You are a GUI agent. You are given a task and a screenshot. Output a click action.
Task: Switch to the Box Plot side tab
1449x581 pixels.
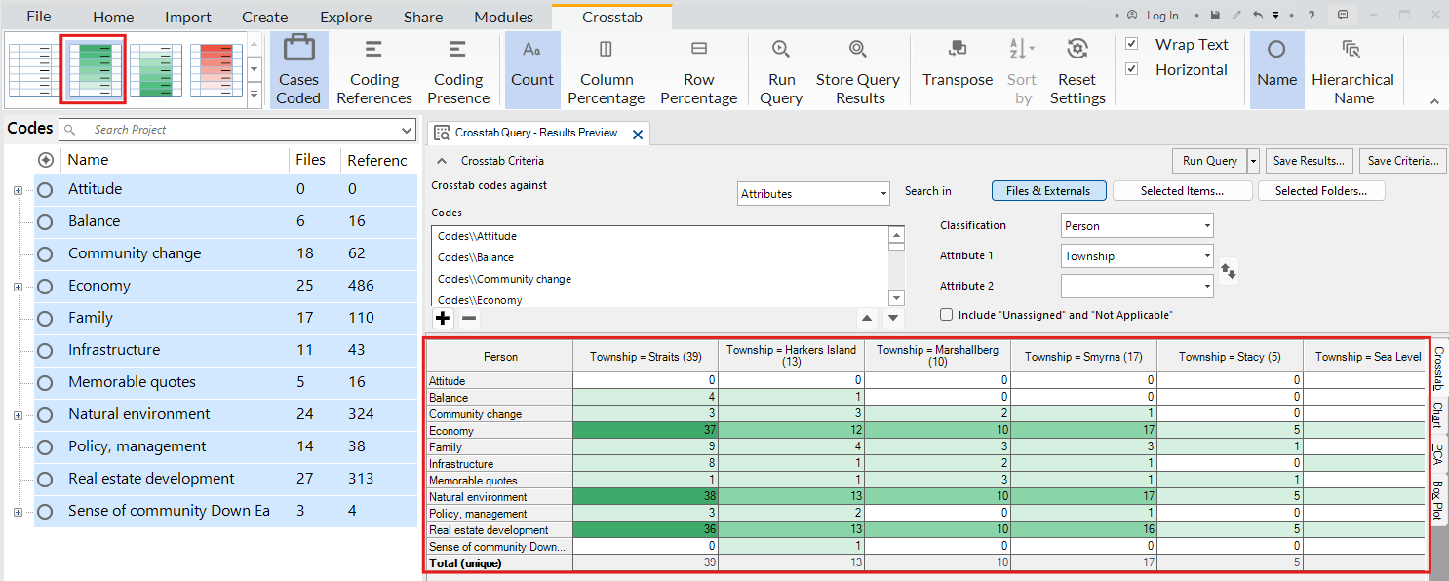pos(1437,500)
